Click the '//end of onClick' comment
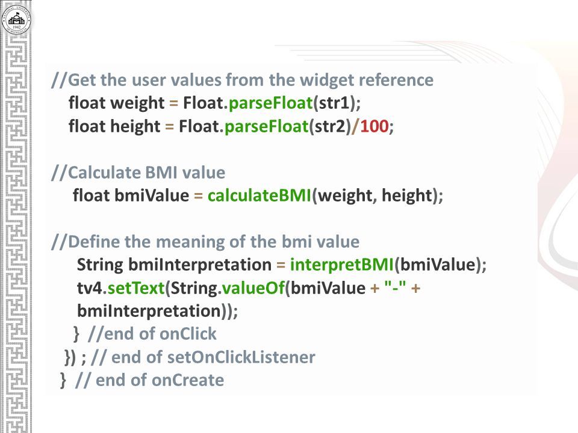The width and height of the screenshot is (578, 433). [x=152, y=334]
